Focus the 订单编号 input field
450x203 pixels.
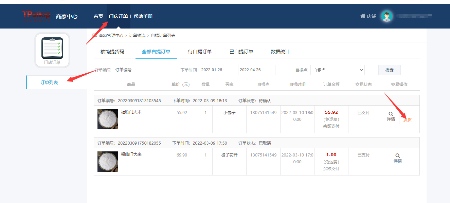[141, 70]
